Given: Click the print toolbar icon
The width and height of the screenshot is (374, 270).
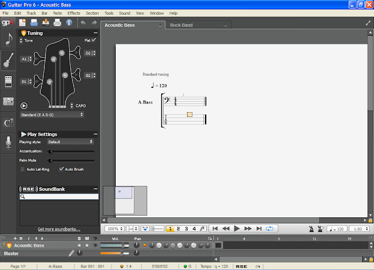Looking at the screenshot, I should pyautogui.click(x=57, y=23).
